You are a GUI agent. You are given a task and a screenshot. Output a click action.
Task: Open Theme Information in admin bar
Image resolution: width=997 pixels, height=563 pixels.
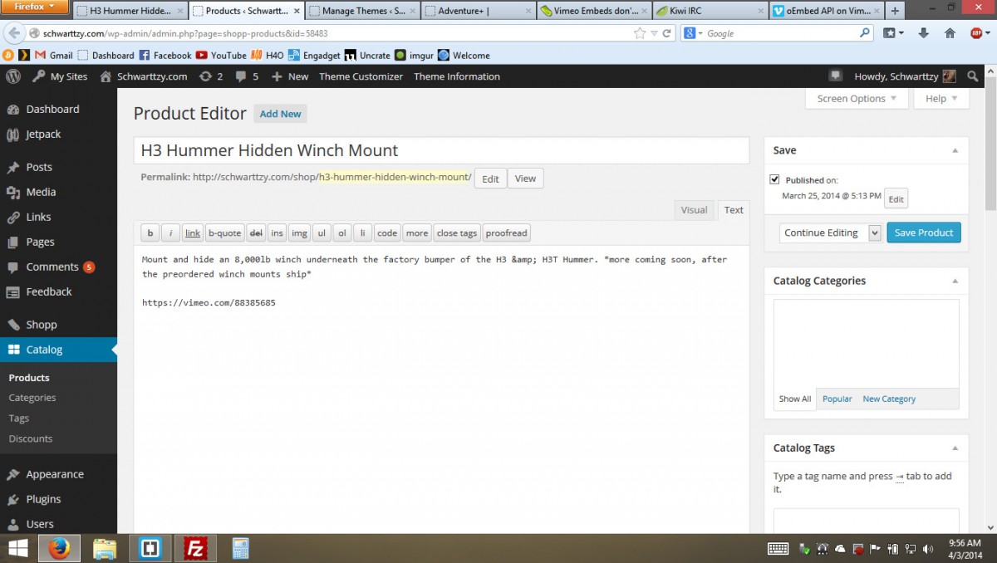(x=457, y=76)
